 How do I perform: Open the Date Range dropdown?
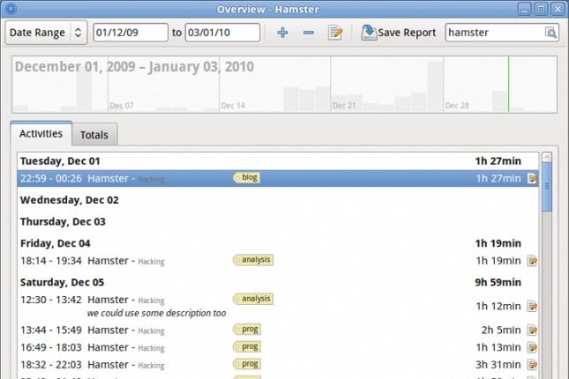pyautogui.click(x=46, y=33)
